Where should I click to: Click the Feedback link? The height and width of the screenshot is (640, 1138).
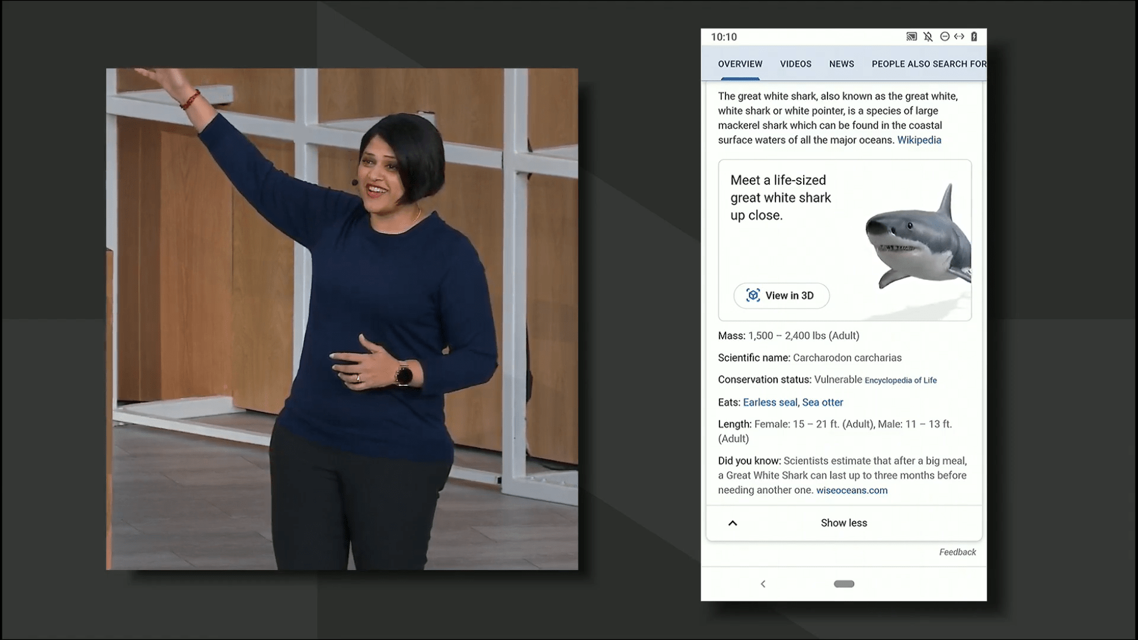point(957,552)
